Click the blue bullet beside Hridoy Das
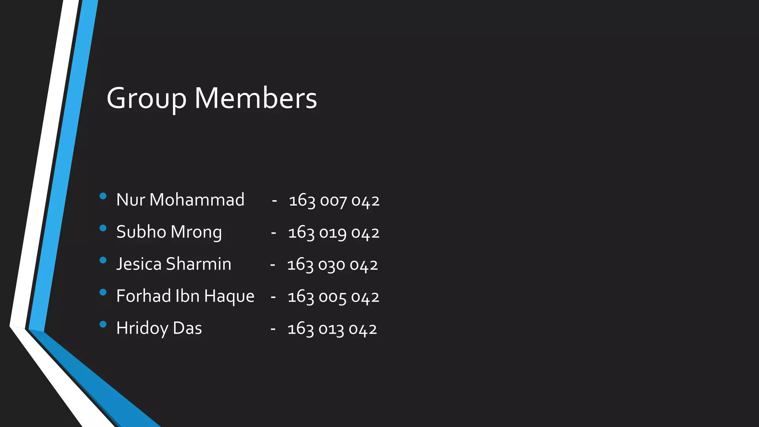759x427 pixels. [103, 324]
